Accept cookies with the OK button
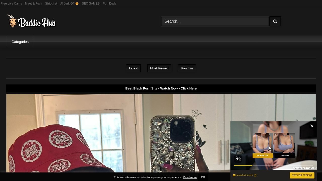This screenshot has height=181, width=322. [203, 177]
